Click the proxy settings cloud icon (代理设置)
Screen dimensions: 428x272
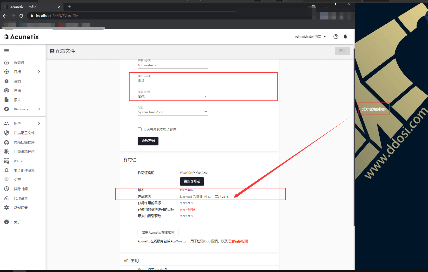pos(7,198)
